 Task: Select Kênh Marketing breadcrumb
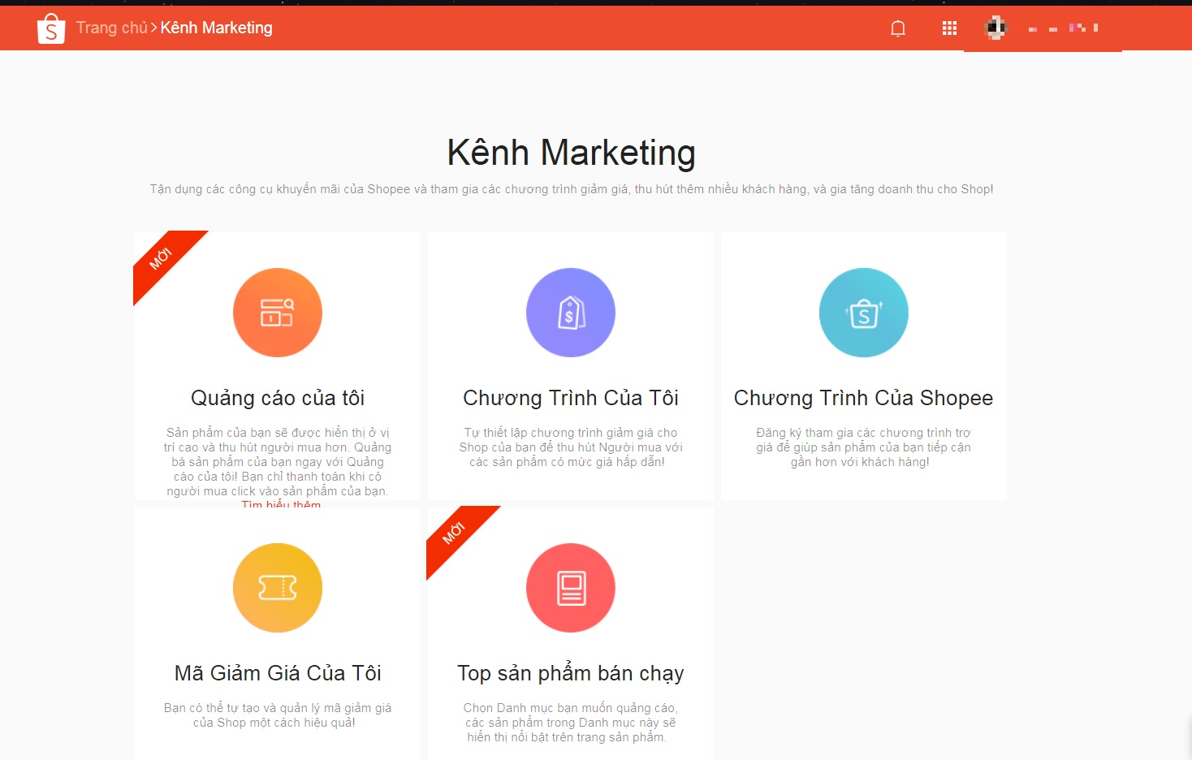coord(217,28)
